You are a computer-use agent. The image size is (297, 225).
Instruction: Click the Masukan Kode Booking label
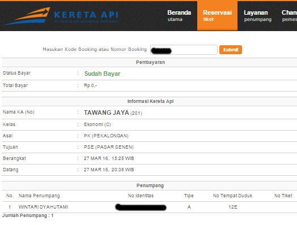95,49
